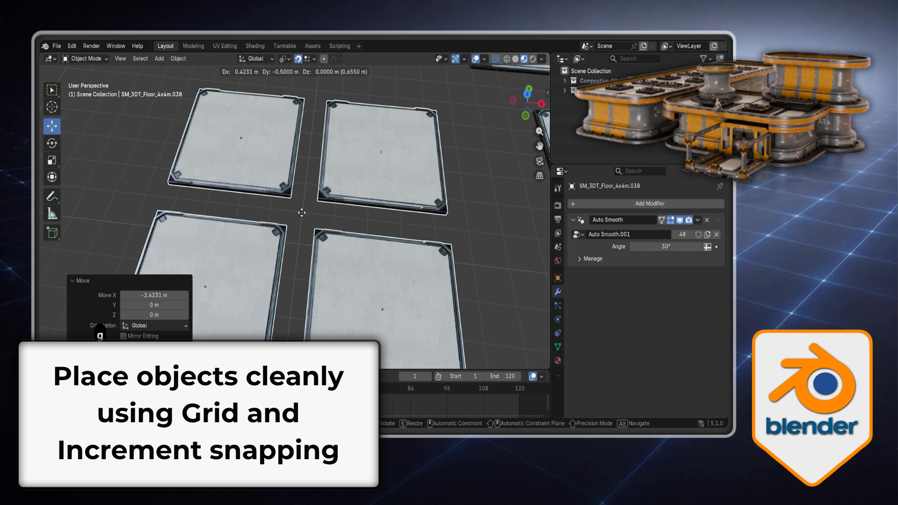Open the Material properties tab

point(558,361)
